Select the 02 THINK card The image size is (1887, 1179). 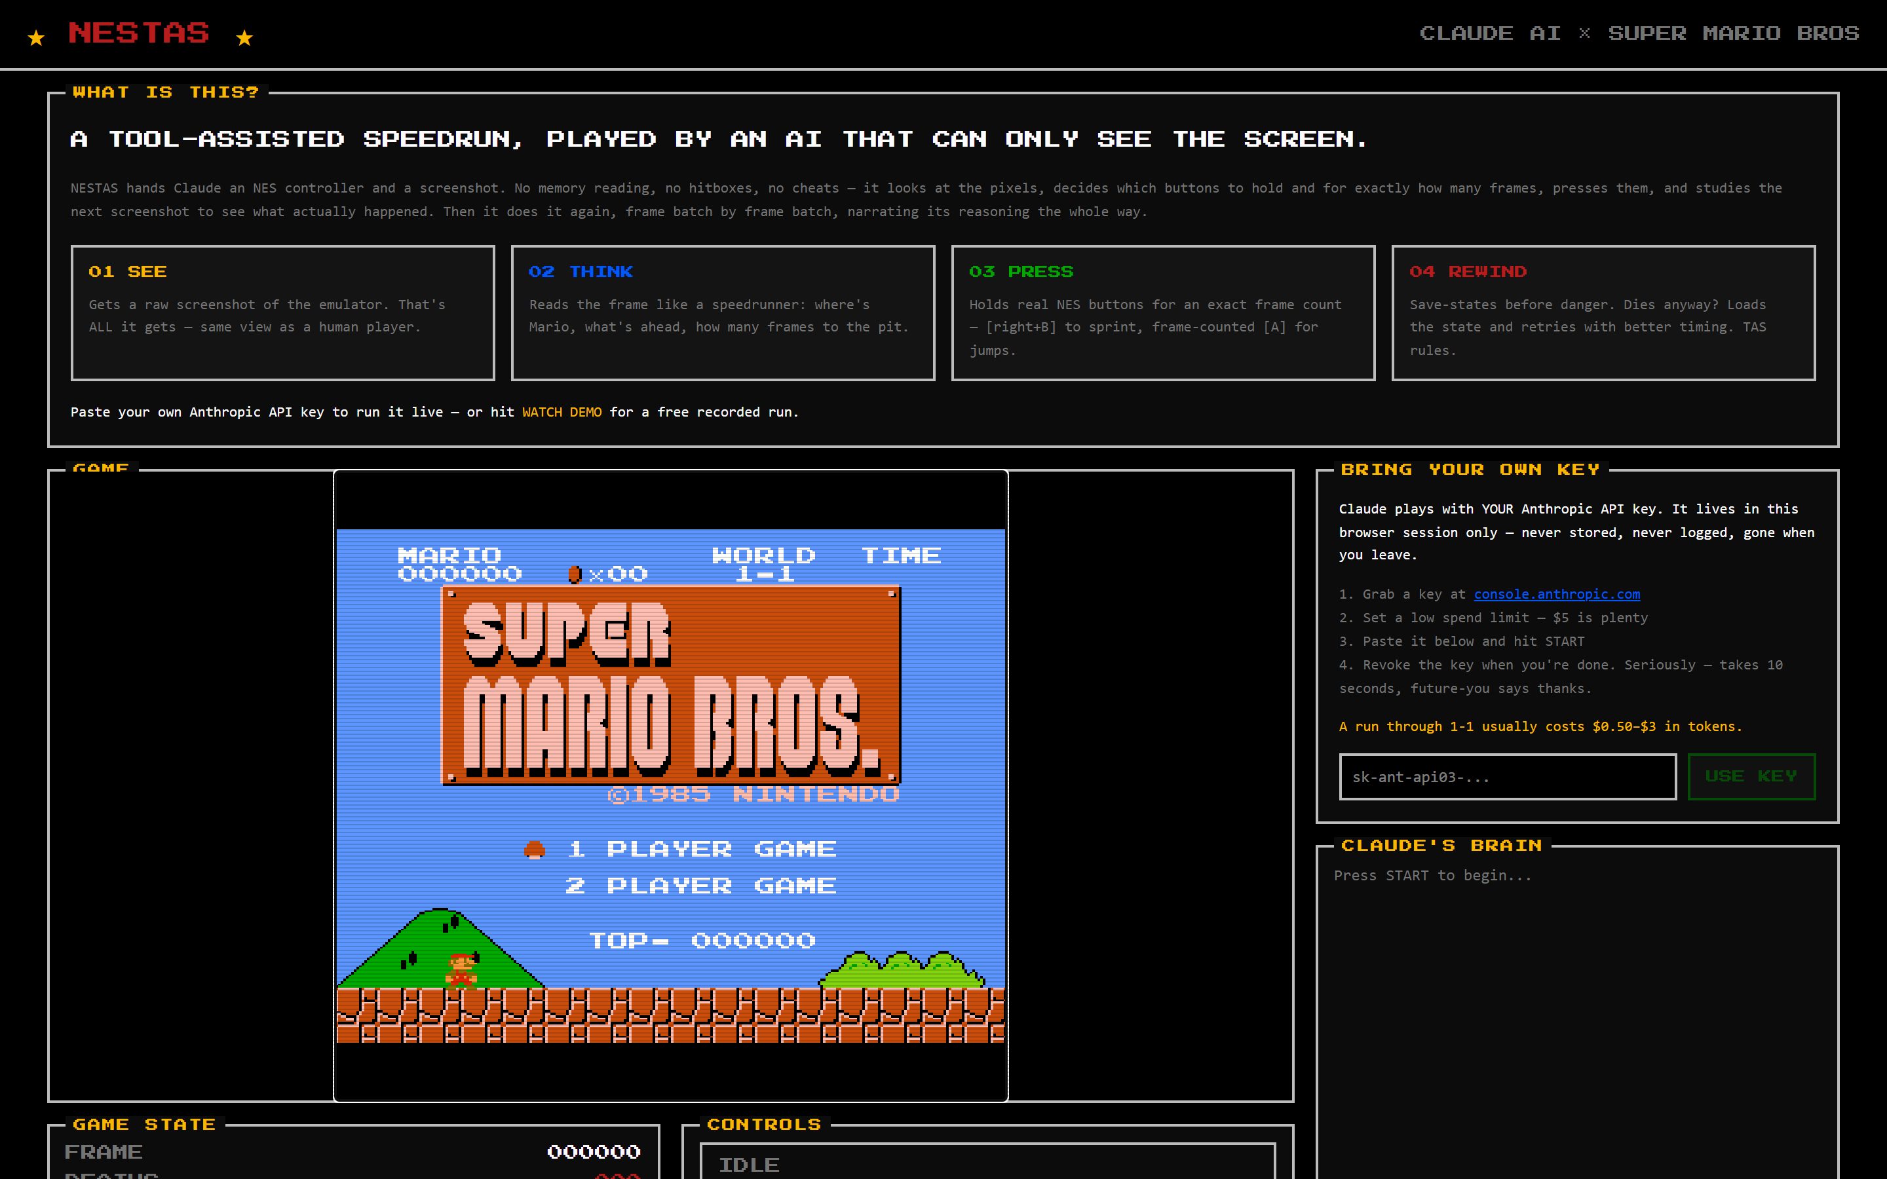point(723,312)
